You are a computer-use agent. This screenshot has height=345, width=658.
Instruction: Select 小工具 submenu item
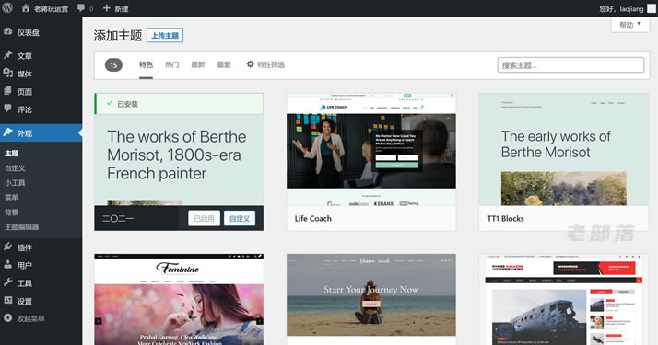click(15, 182)
